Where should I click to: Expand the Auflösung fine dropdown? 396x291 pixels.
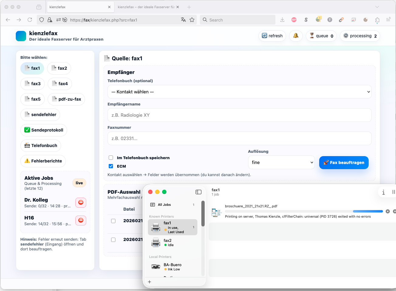281,162
